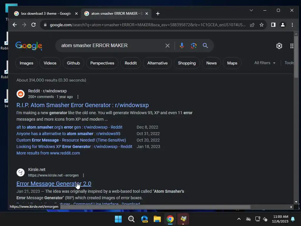Click the forward navigation arrow
The image size is (301, 226).
point(24,25)
